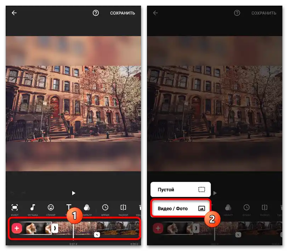This screenshot has height=251, width=288.
Task: Tap the bright small marker icon under the timeline
Action: point(97,235)
